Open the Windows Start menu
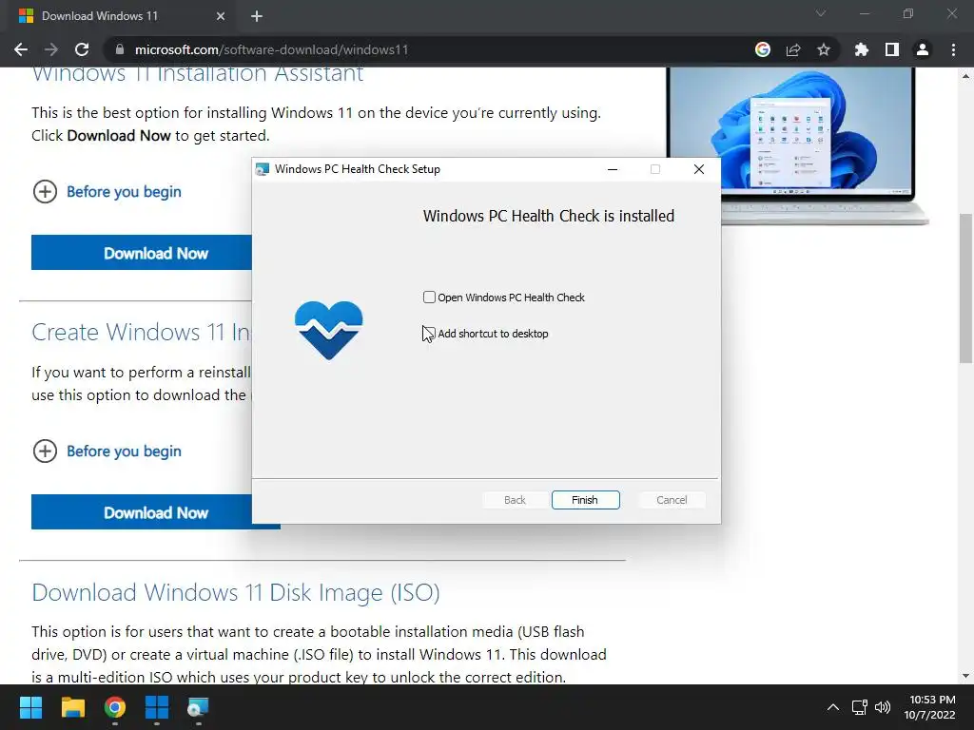 (30, 707)
